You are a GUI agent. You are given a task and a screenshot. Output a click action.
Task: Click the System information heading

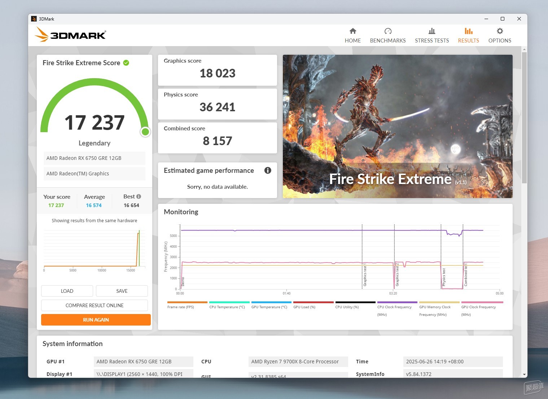pos(73,344)
